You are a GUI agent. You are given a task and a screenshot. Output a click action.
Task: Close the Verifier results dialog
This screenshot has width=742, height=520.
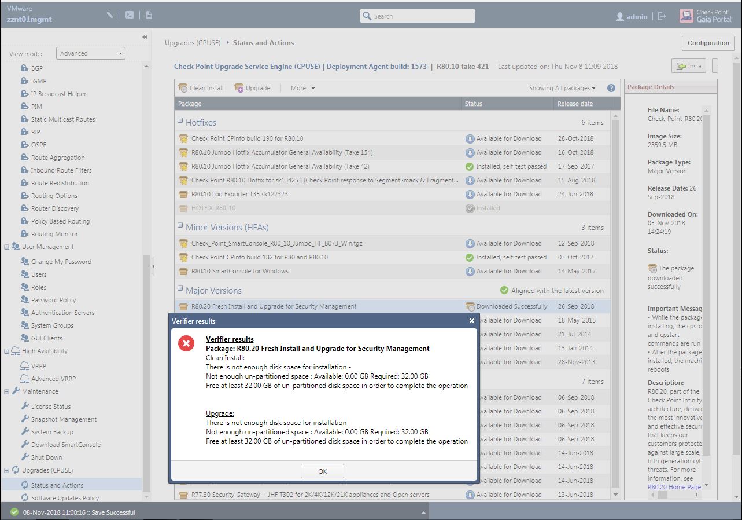472,321
